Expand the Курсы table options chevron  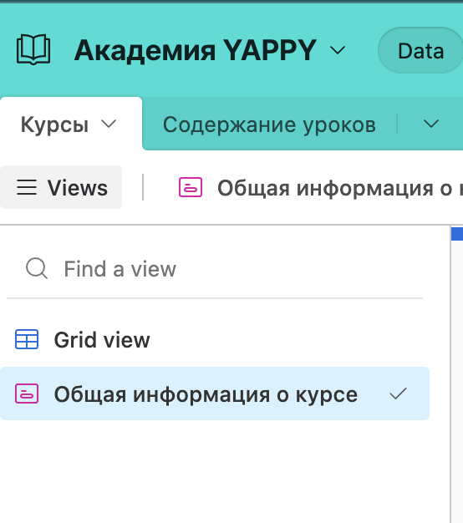pos(109,124)
